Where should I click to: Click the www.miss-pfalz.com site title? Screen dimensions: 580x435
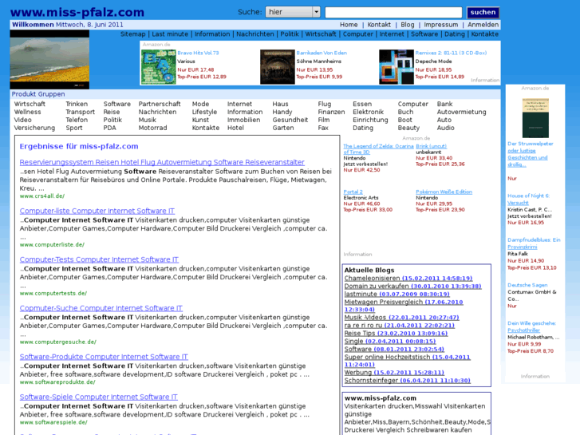click(77, 12)
